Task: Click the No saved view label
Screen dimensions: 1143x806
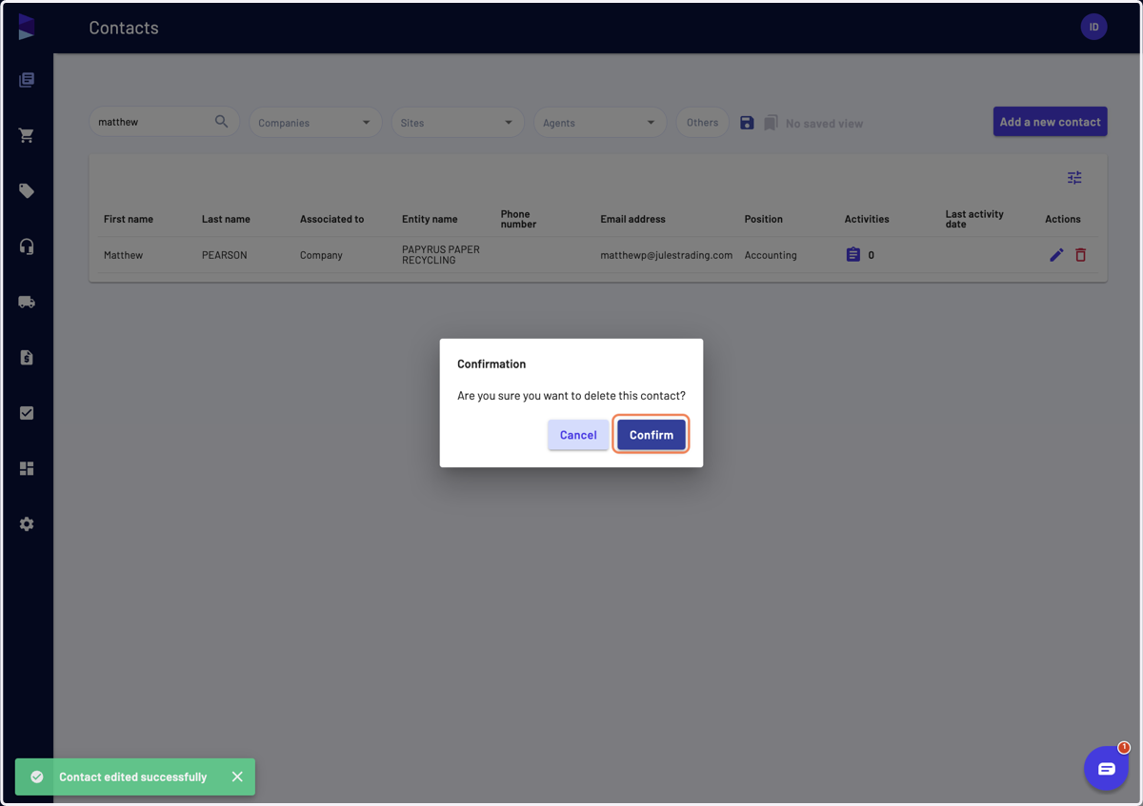Action: pos(824,124)
